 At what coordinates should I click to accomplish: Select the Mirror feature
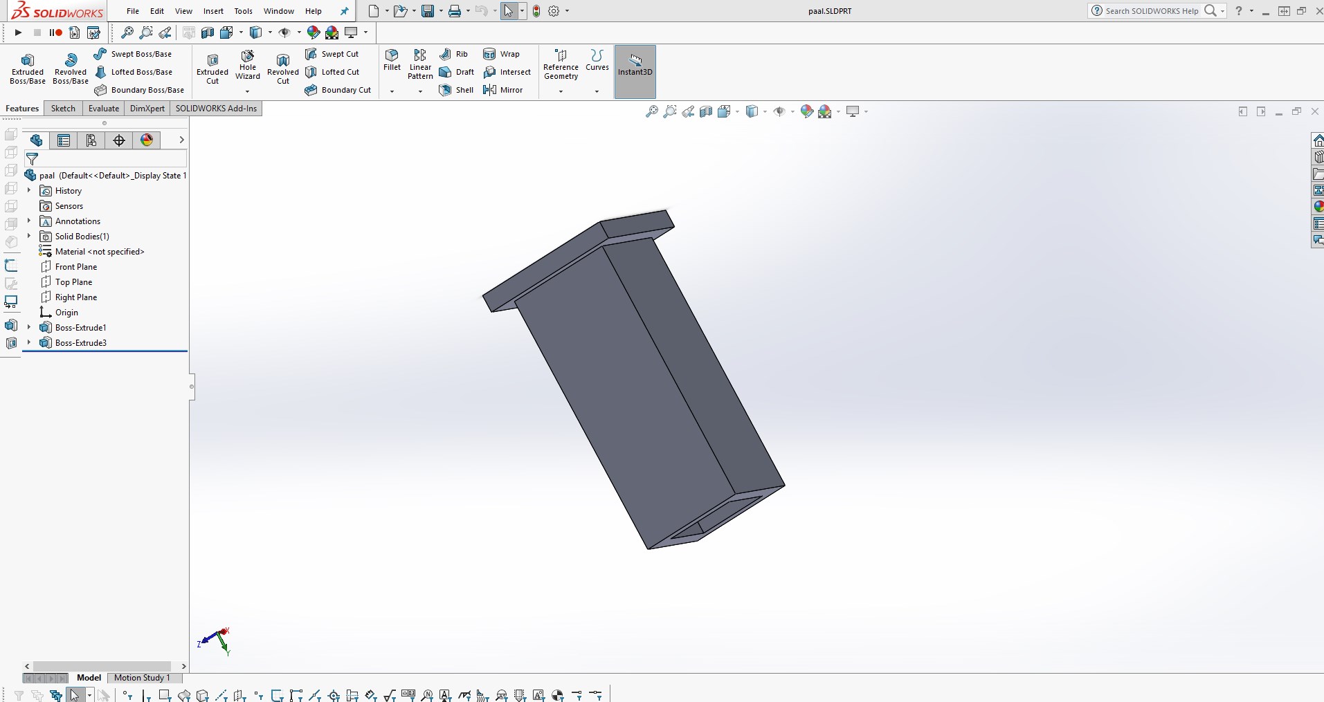coord(503,90)
